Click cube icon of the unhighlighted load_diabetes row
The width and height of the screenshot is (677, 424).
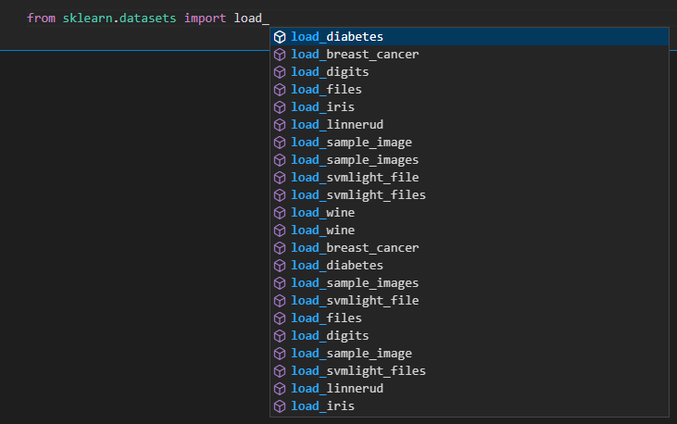pos(280,266)
